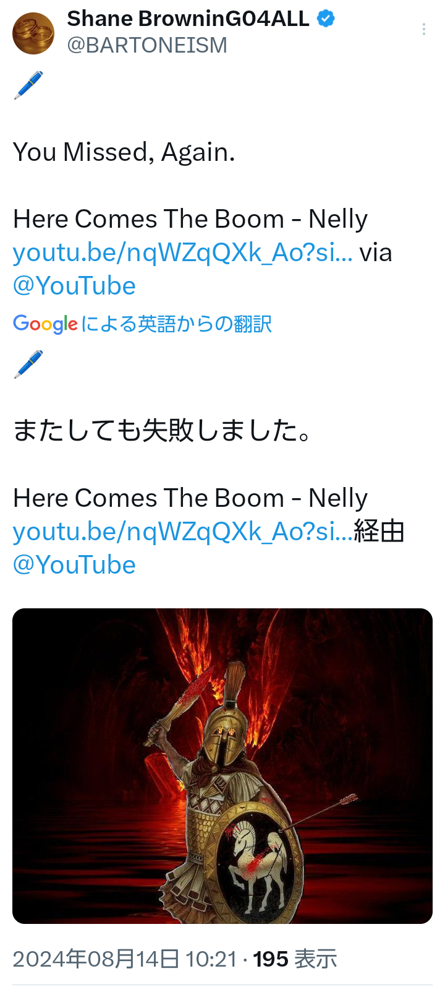Screen dimensions: 445x992
Task: Click the pen emoji above "You Missed, Again."
Action: pos(28,85)
